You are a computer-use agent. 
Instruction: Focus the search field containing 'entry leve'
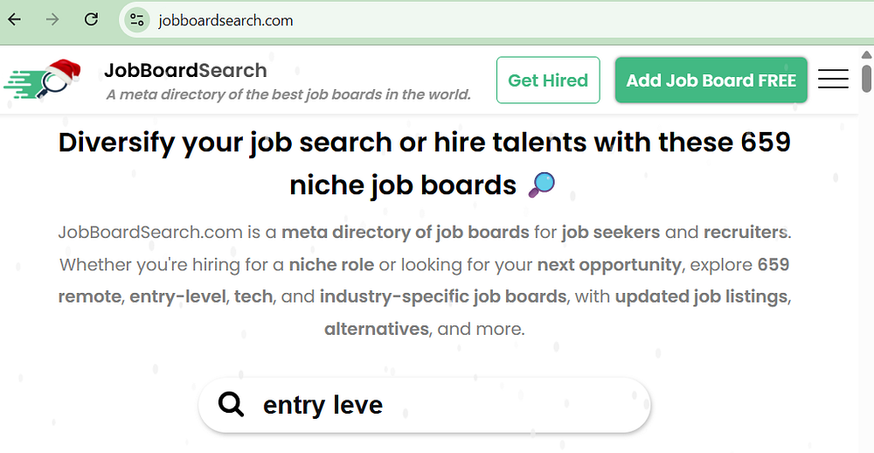coord(437,405)
